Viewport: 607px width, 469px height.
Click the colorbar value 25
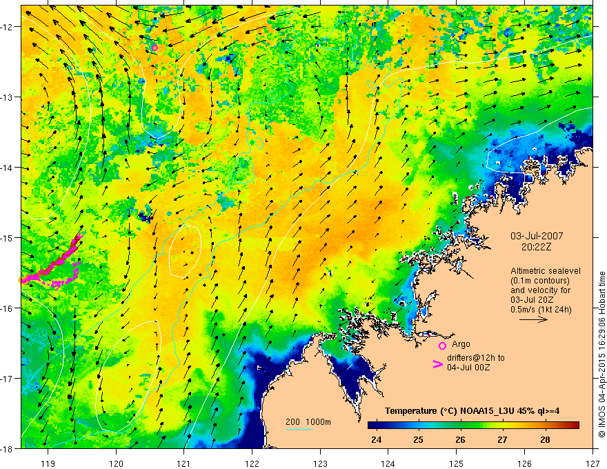(418, 440)
